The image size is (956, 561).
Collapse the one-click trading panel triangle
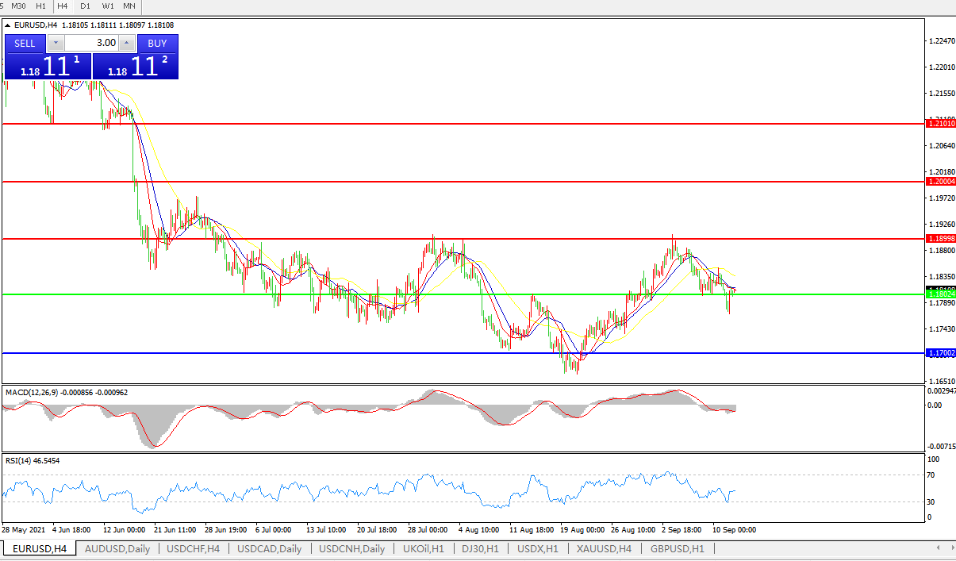point(8,25)
